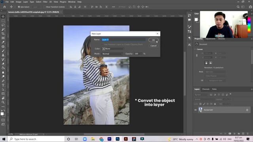Click the layer Name input field
Image resolution: width=253 pixels, height=142 pixels.
click(124, 39)
